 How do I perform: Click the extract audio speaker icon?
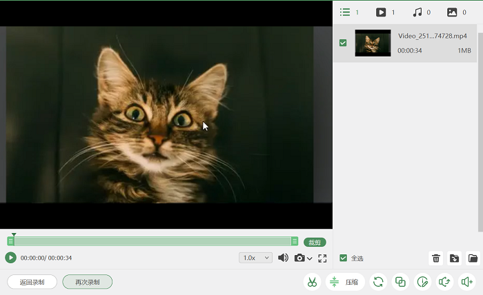click(444, 282)
